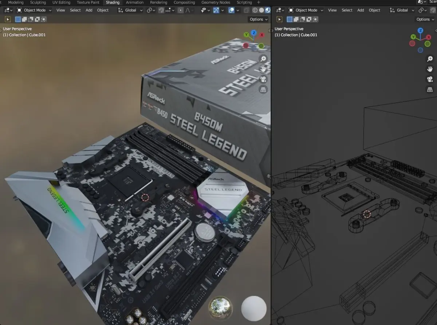
Task: Open pivot point dropdown in right viewport
Action: [x=423, y=10]
